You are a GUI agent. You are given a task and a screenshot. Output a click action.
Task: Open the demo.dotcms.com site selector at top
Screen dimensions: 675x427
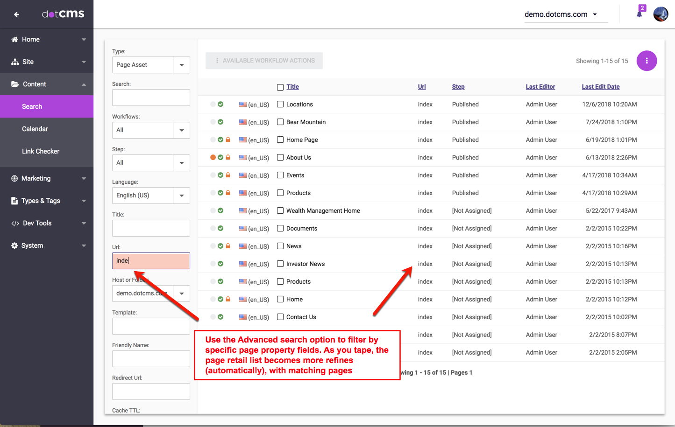pyautogui.click(x=561, y=14)
